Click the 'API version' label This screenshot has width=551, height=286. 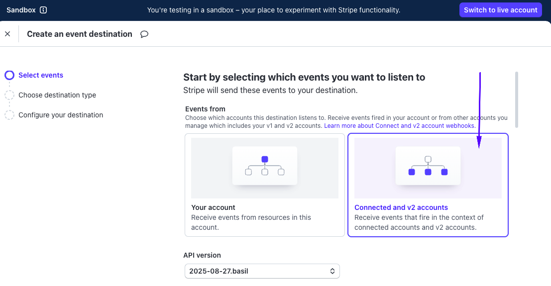pyautogui.click(x=202, y=256)
